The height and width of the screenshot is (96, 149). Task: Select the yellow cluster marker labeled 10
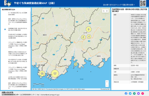pyautogui.click(x=42, y=74)
